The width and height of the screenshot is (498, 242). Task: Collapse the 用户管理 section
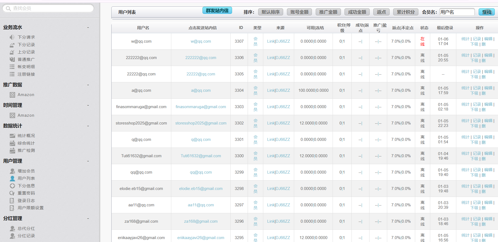(x=88, y=161)
